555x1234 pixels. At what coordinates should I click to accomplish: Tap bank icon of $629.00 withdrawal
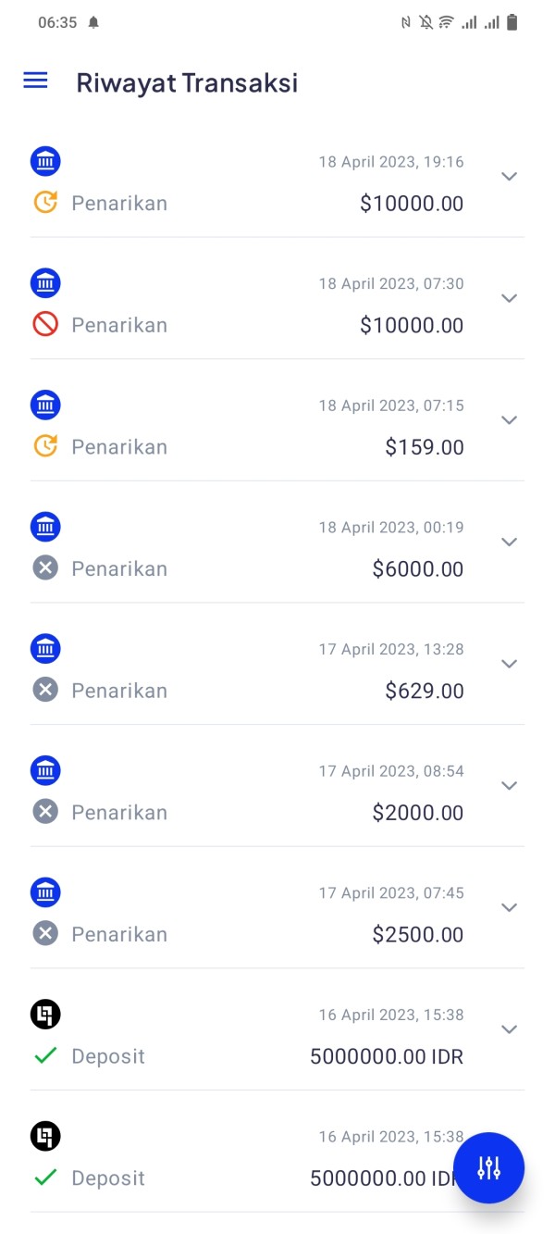45,649
